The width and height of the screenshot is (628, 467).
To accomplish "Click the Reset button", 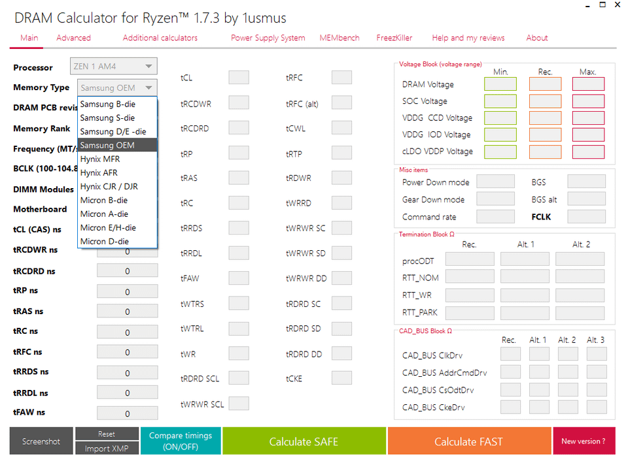I will pos(107,434).
